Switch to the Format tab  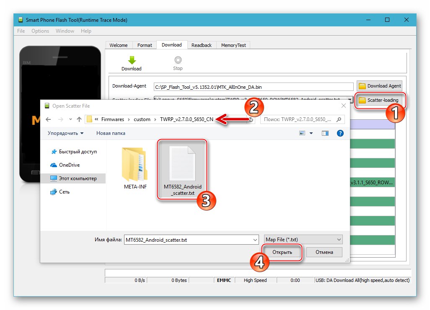[145, 45]
